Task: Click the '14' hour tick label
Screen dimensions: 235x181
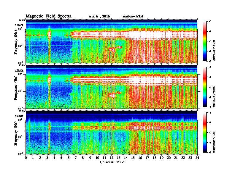Action: (x=126, y=158)
